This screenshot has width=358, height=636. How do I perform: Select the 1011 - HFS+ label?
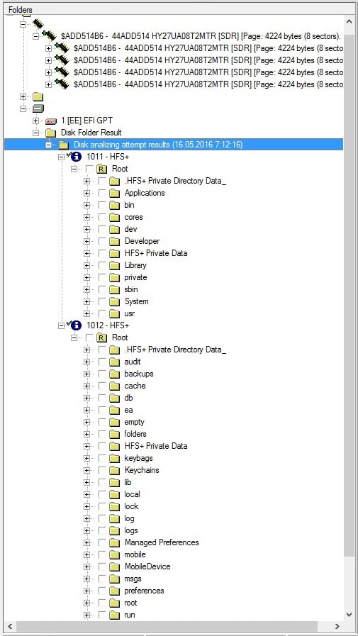(x=108, y=157)
